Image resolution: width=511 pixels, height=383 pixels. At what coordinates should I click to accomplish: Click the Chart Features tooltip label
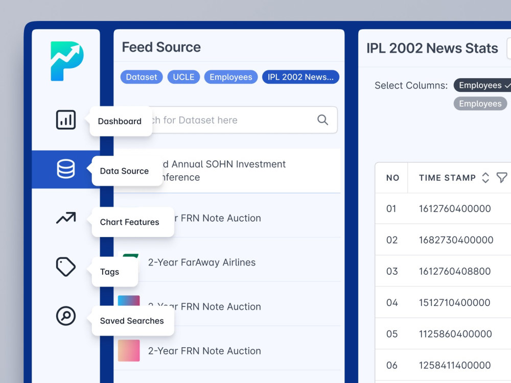(x=129, y=222)
